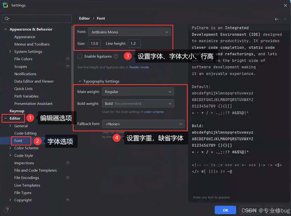Click the Editor breadcrumb
The image size is (291, 216).
(84, 18)
